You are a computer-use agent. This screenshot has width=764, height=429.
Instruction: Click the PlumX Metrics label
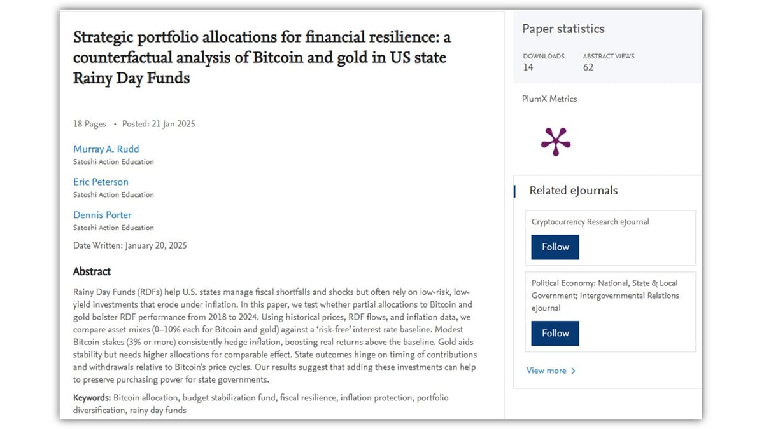click(x=549, y=99)
